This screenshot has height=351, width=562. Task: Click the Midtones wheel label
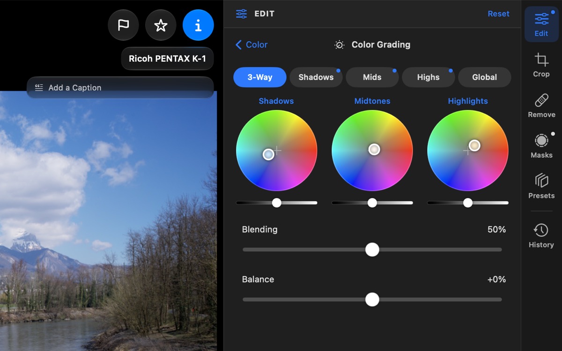(372, 101)
